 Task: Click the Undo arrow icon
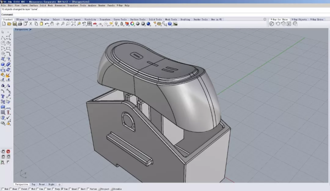click(x=47, y=24)
